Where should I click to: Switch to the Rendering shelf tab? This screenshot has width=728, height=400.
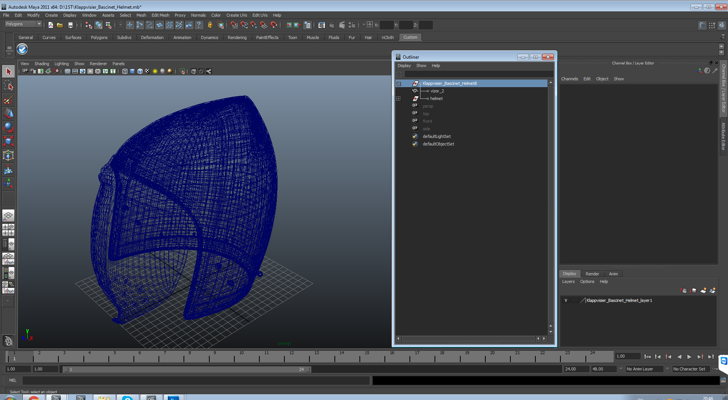237,37
